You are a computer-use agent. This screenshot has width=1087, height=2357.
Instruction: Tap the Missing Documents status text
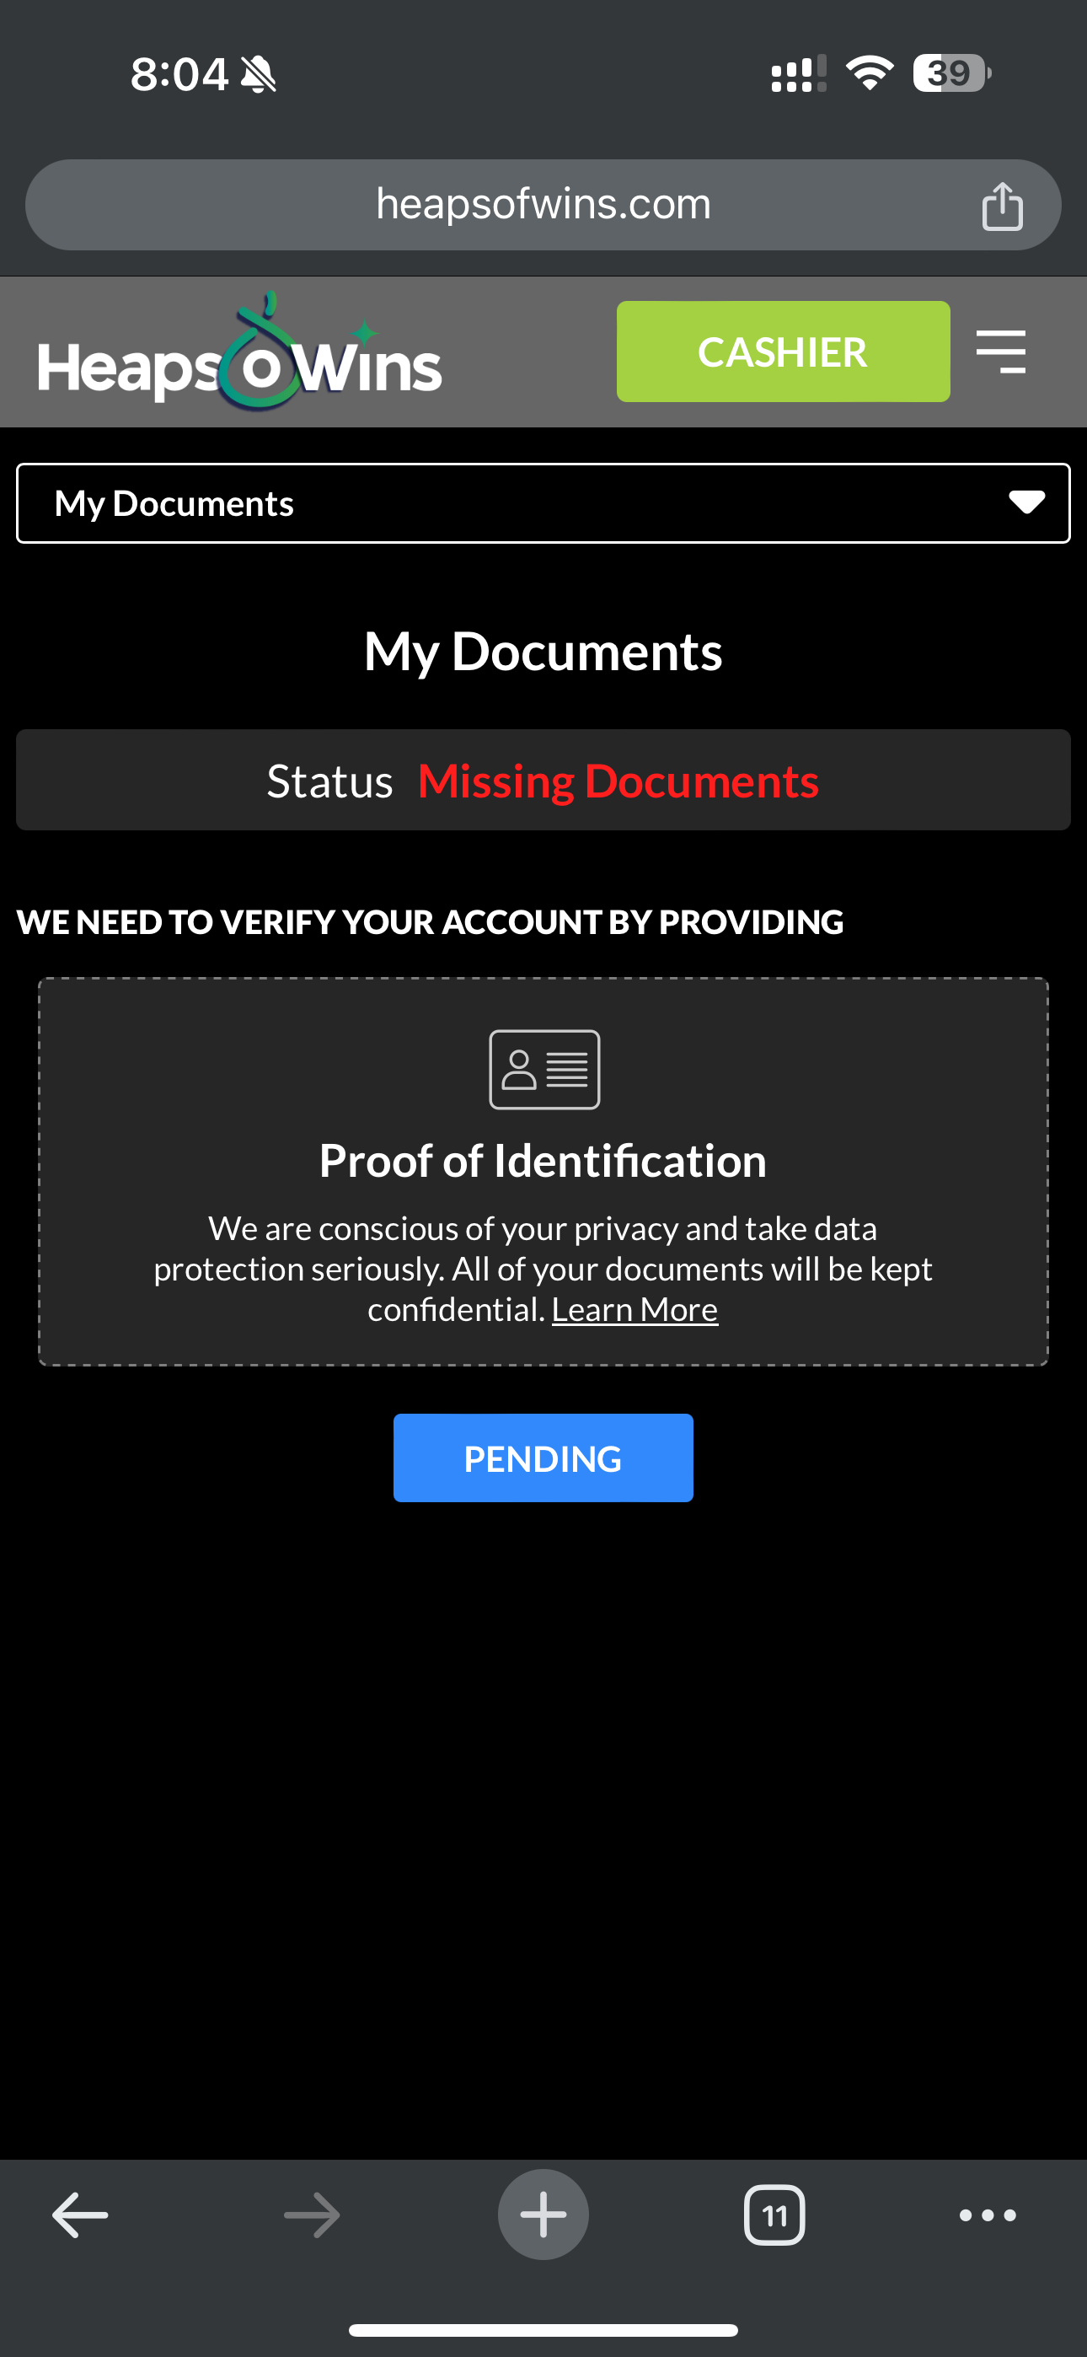(x=618, y=781)
